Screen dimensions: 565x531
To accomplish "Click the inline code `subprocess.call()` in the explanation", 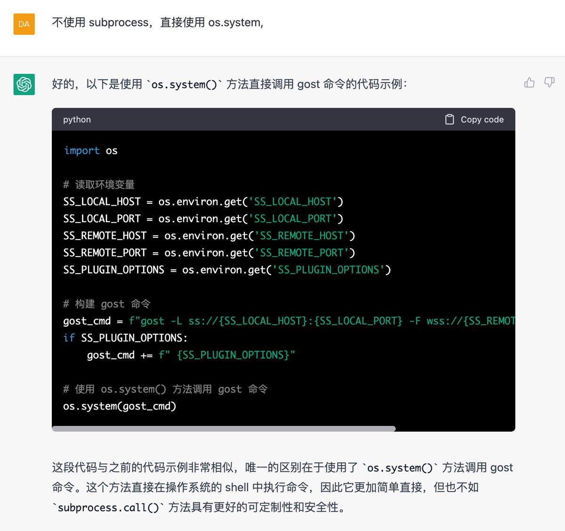I will click(x=108, y=507).
